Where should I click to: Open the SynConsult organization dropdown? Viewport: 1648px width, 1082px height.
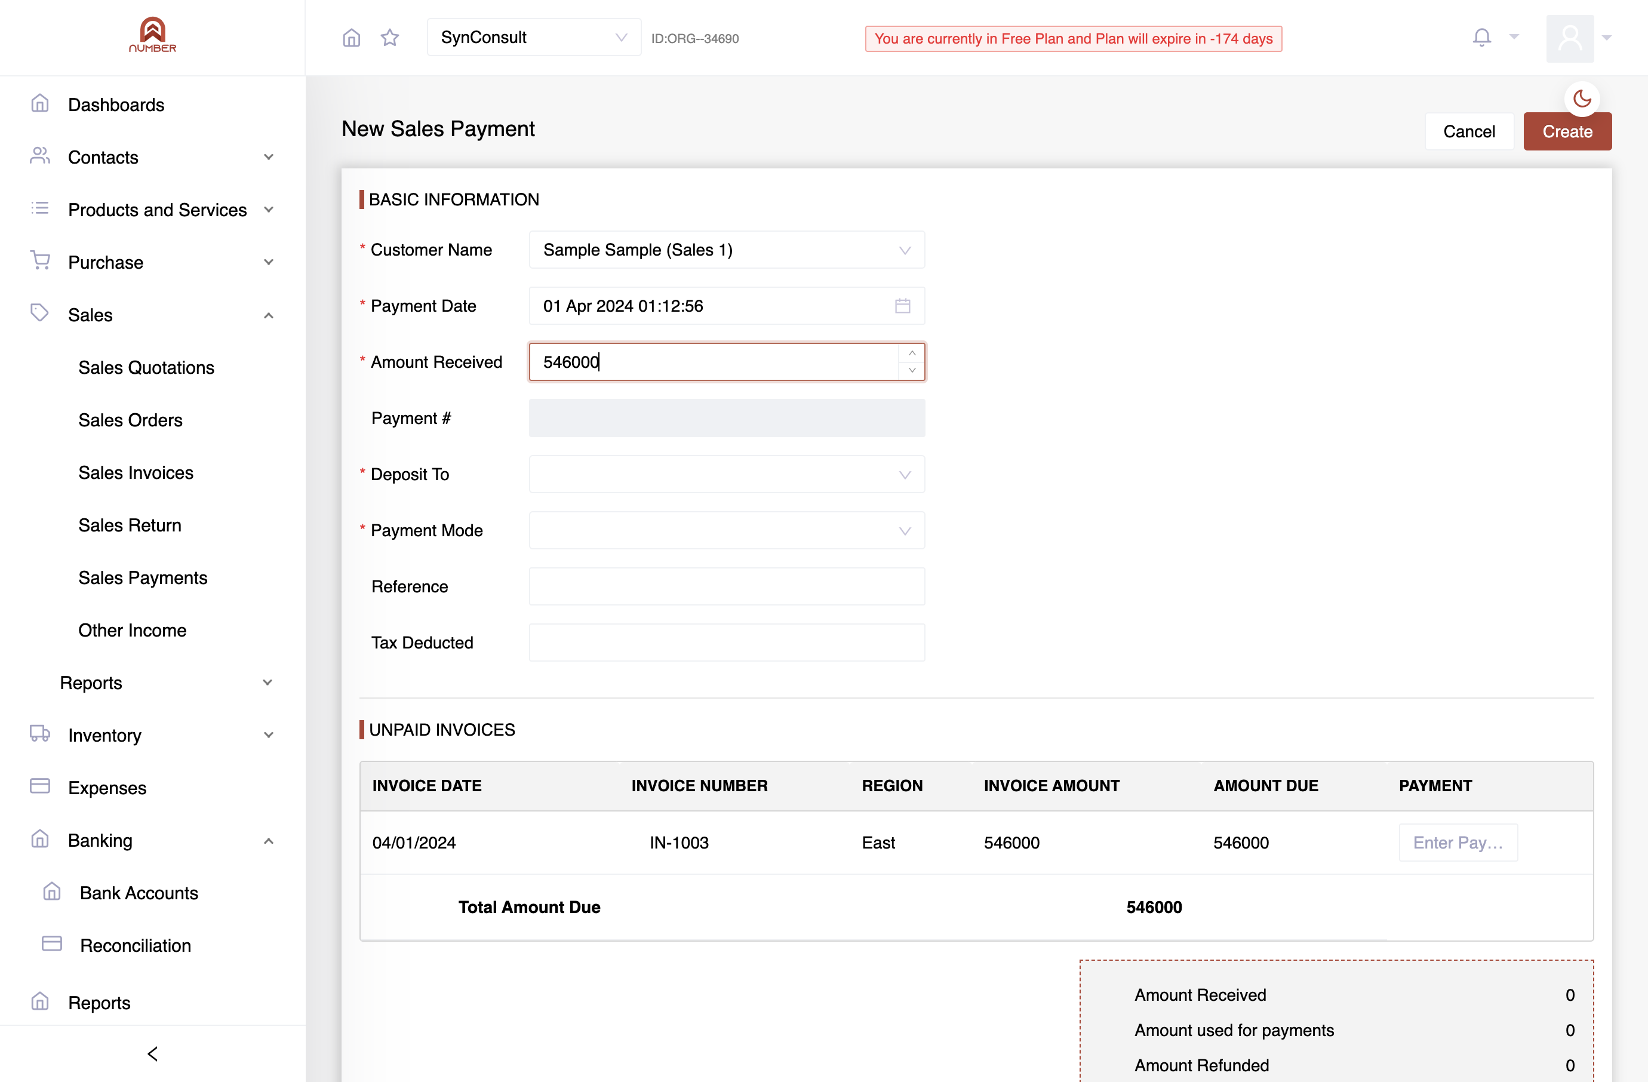[533, 38]
